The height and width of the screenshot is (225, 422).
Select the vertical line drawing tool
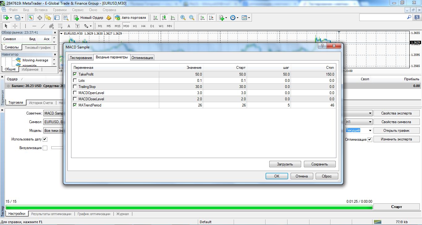[26, 26]
